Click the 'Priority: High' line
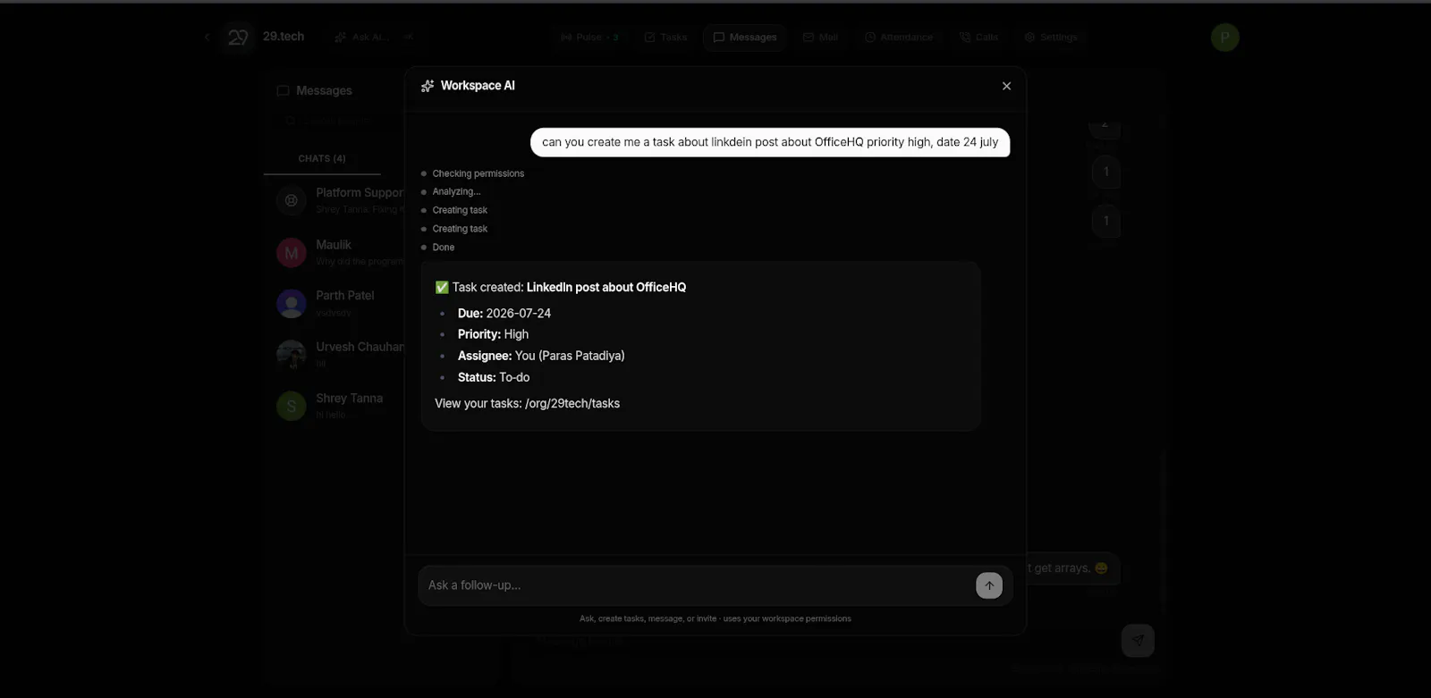Image resolution: width=1431 pixels, height=698 pixels. (x=493, y=334)
